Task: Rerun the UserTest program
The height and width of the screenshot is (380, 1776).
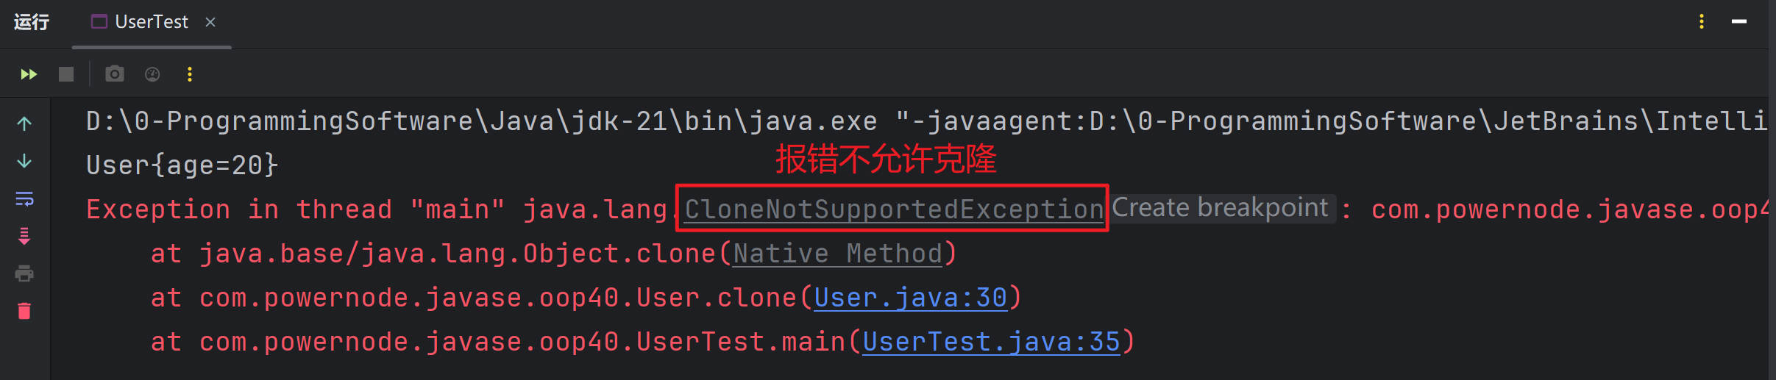Action: pyautogui.click(x=29, y=74)
